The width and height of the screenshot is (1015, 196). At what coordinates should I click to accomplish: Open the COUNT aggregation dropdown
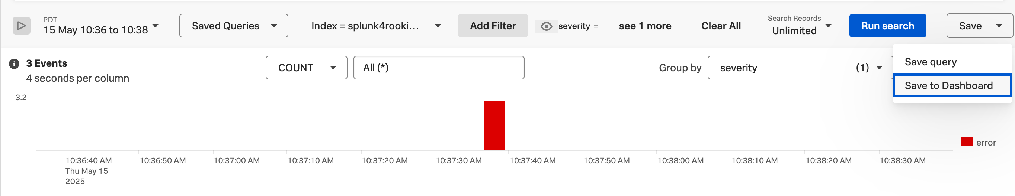point(306,68)
